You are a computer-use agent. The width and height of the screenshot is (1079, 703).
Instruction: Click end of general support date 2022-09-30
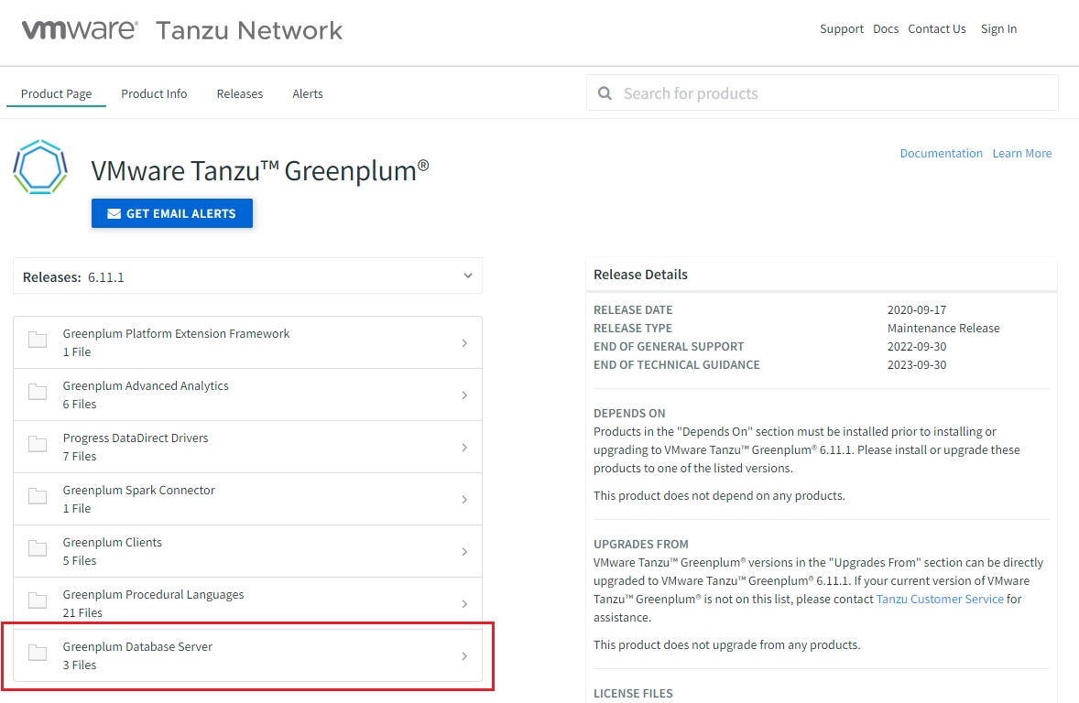pos(917,346)
